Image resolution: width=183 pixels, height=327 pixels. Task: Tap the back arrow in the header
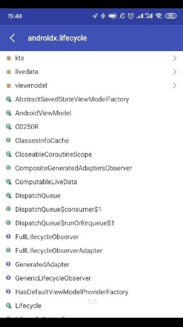tap(13, 38)
